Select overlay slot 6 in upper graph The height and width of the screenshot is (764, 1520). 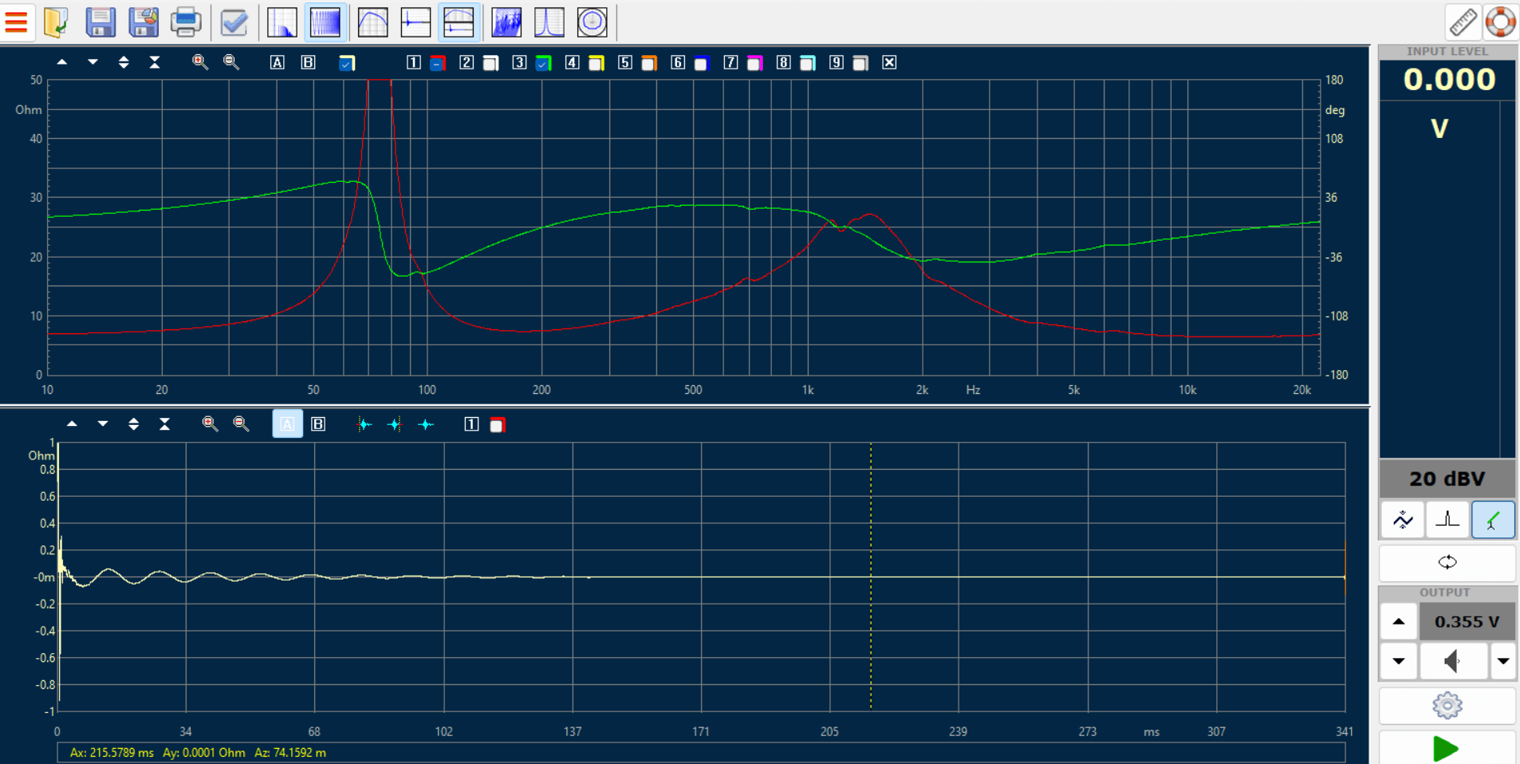click(678, 62)
